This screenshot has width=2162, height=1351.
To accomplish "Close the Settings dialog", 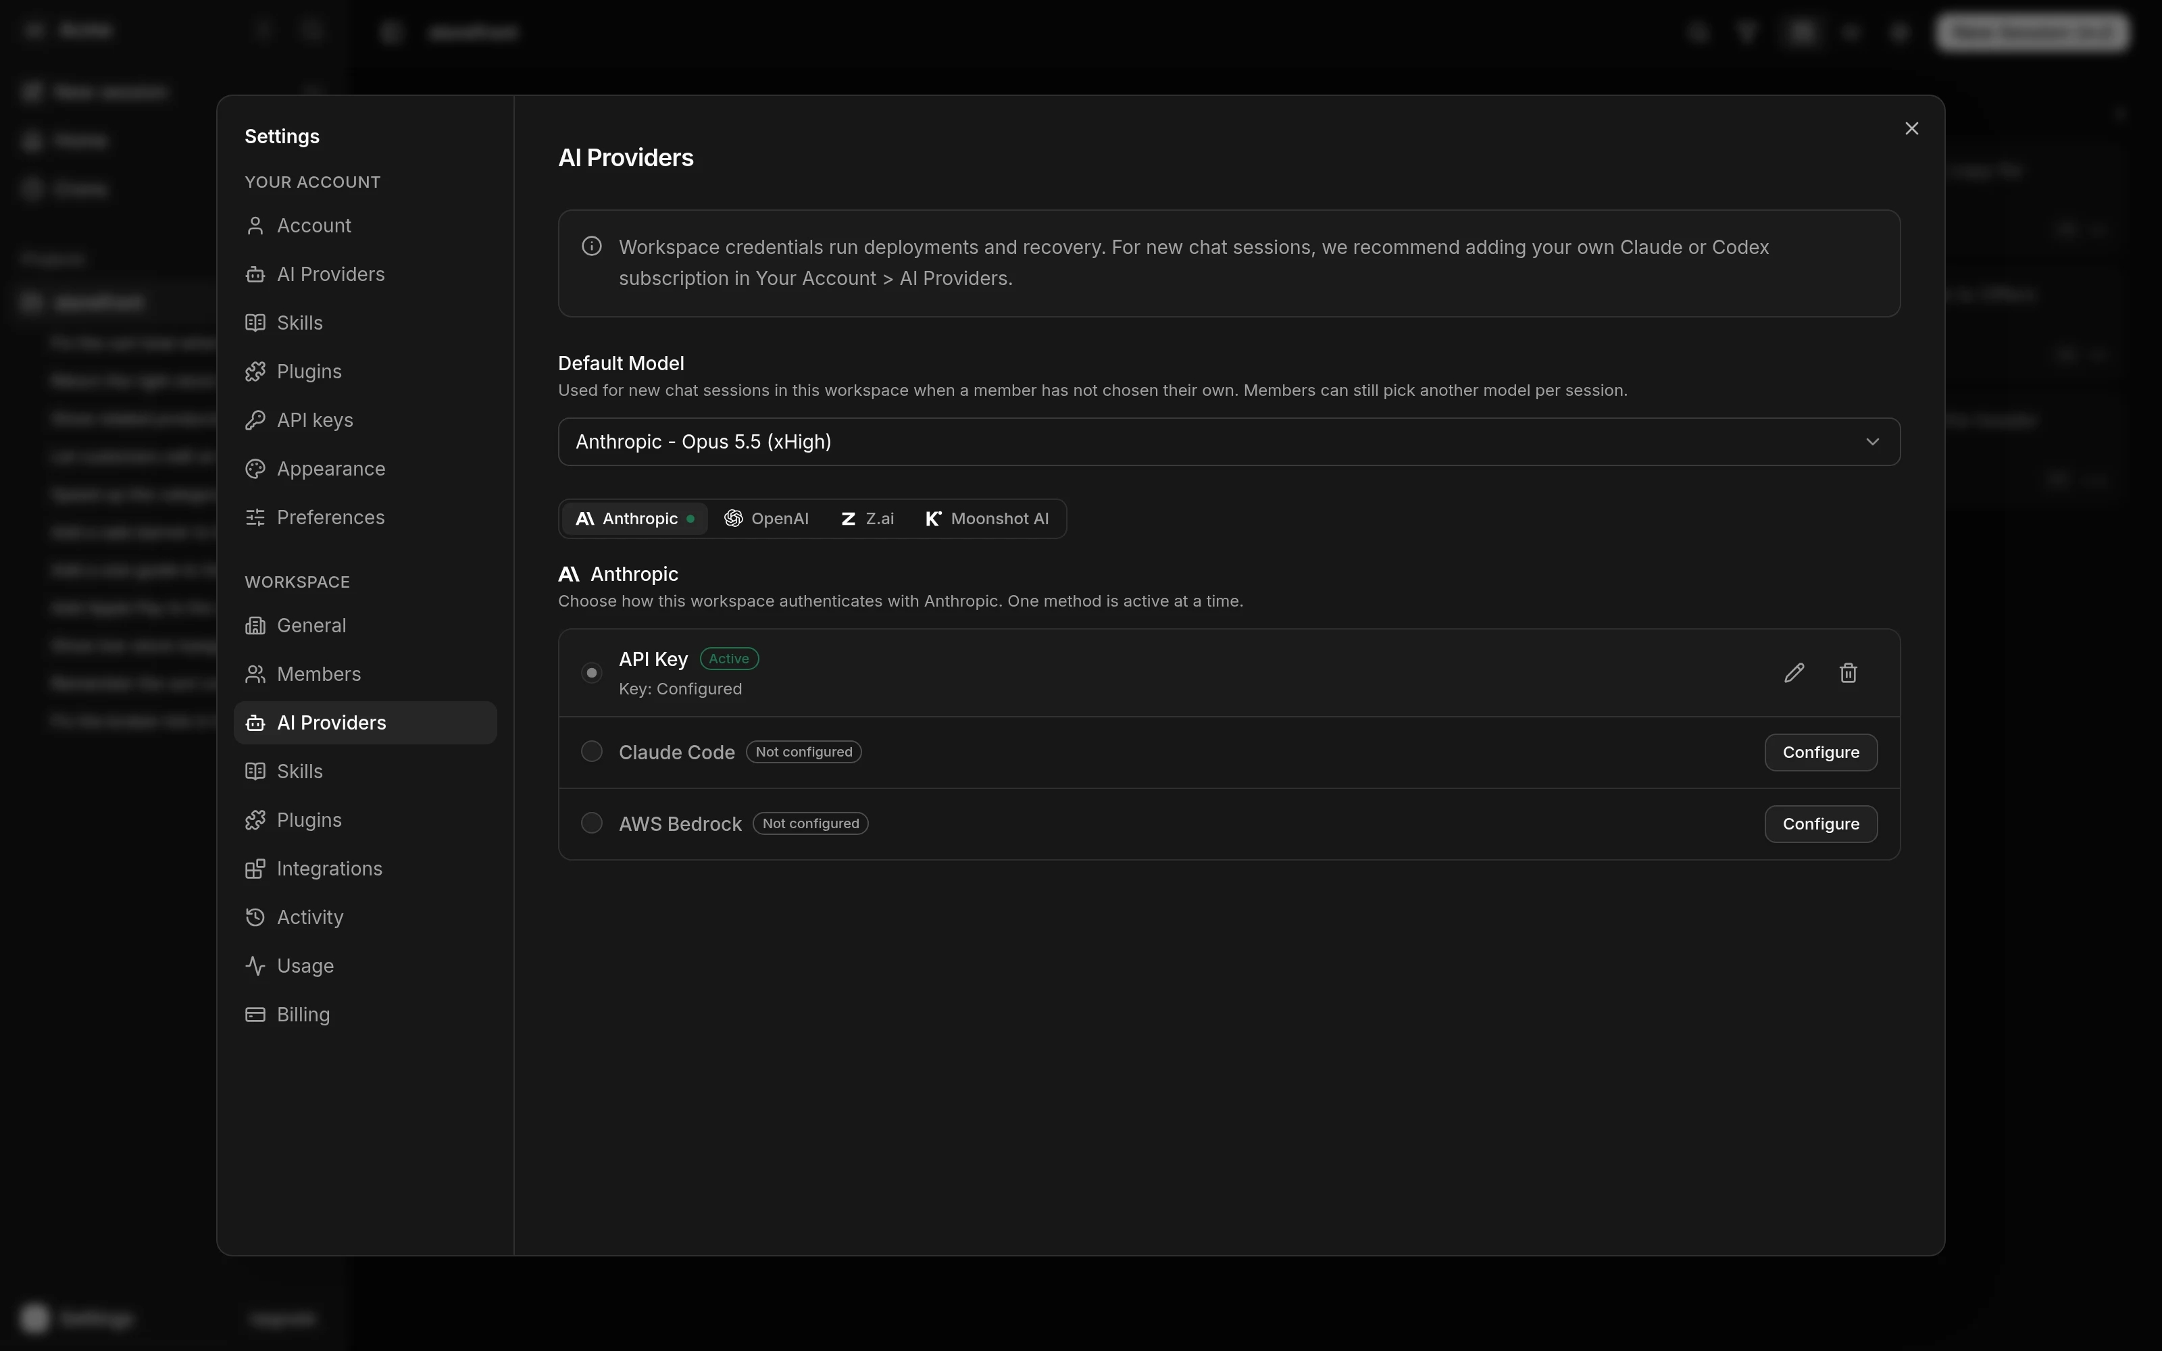I will click(1912, 128).
